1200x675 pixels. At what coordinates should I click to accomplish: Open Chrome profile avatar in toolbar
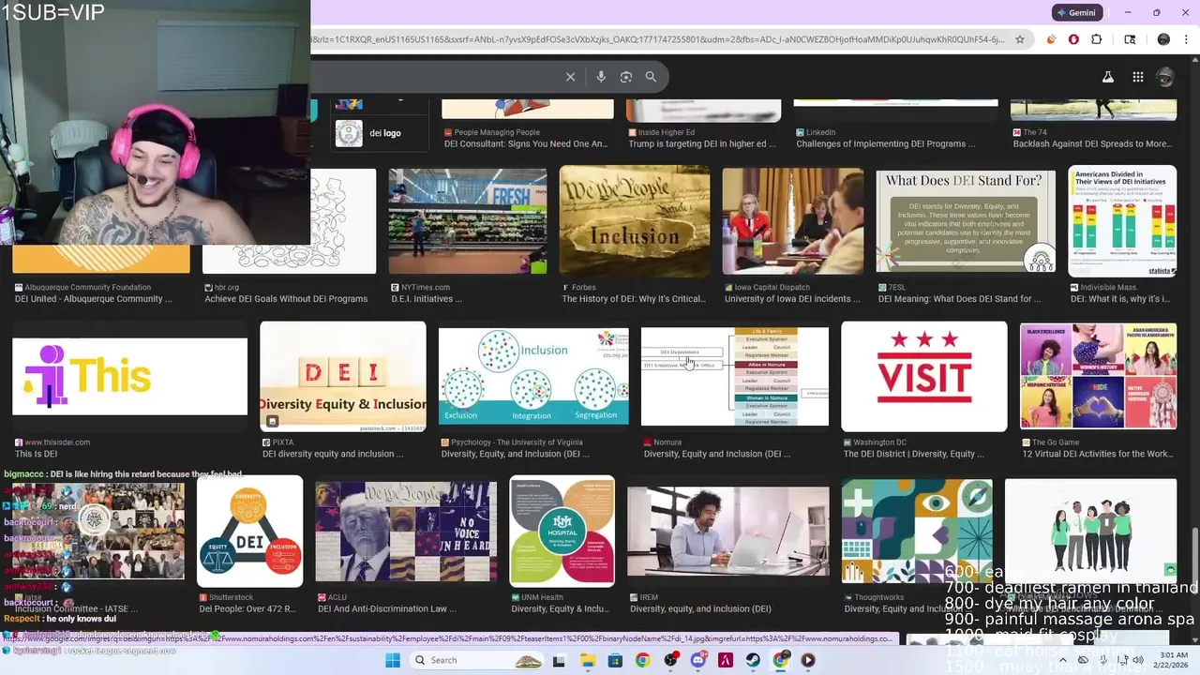1163,39
